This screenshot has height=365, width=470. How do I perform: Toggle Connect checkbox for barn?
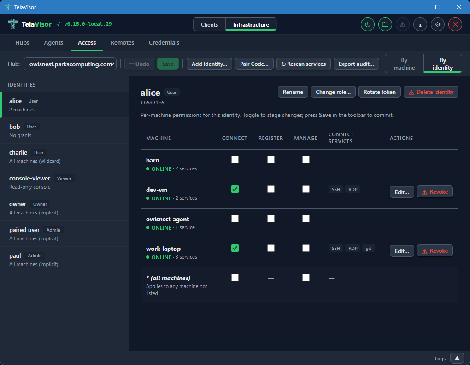(x=235, y=160)
